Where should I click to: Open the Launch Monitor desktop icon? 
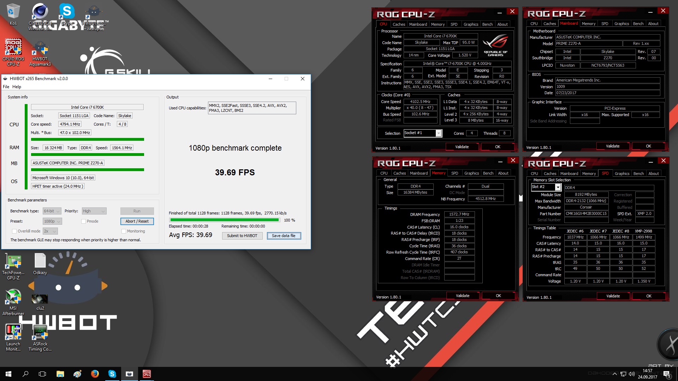coord(13,338)
